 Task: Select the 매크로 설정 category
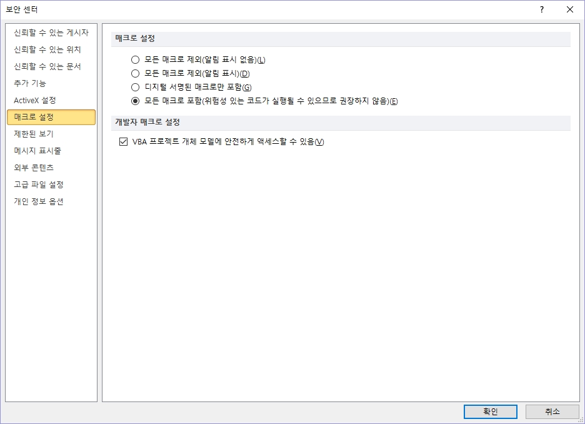coord(51,117)
